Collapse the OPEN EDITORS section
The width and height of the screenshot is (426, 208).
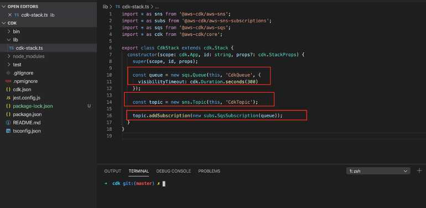point(4,7)
